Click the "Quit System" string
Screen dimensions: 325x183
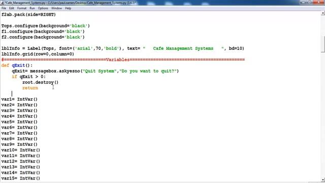coord(100,71)
